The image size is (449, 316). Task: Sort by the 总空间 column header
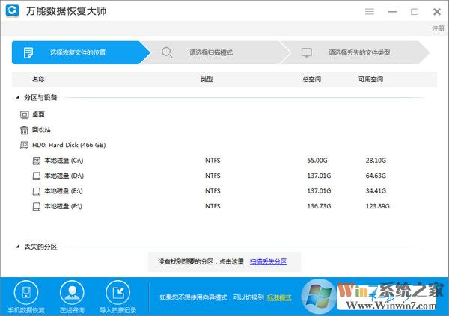311,78
